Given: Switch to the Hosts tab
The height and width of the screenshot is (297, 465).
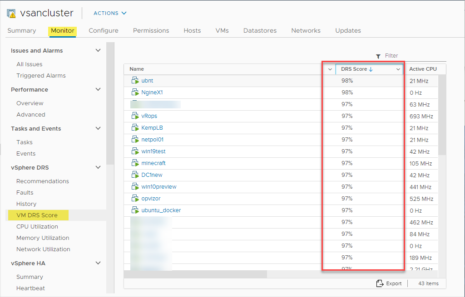Looking at the screenshot, I should click(192, 30).
